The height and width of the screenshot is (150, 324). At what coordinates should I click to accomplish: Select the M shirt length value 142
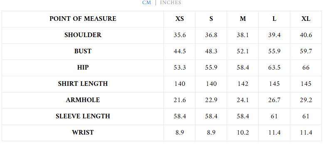(x=243, y=84)
